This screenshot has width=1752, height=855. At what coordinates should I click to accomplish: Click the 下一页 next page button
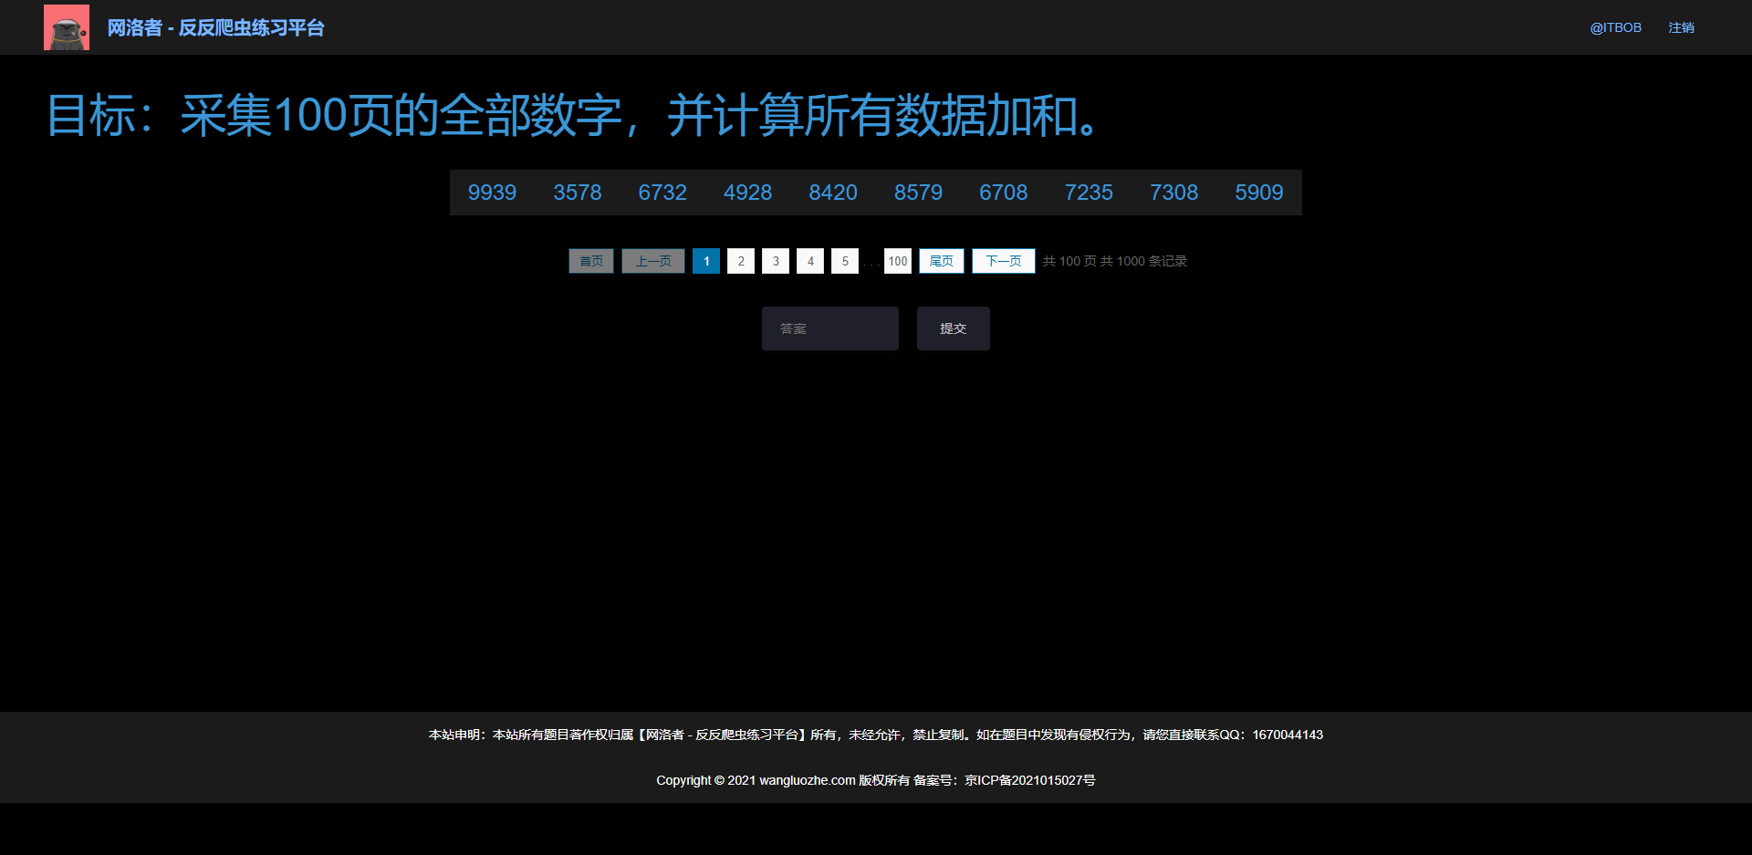click(1004, 261)
